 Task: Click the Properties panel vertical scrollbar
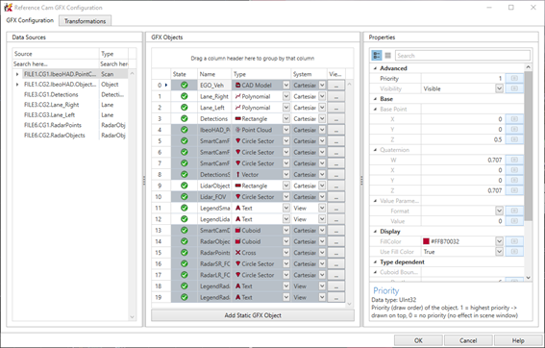[528, 146]
